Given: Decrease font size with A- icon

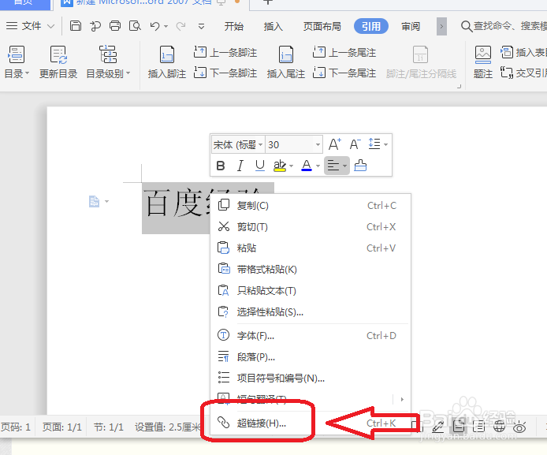Looking at the screenshot, I should pyautogui.click(x=355, y=144).
